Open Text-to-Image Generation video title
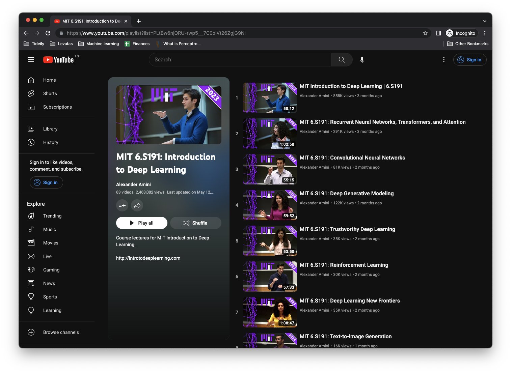511x373 pixels. click(346, 337)
